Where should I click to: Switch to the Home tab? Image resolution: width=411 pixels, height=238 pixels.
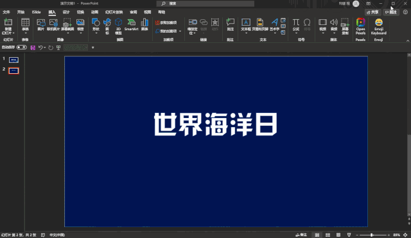click(21, 12)
